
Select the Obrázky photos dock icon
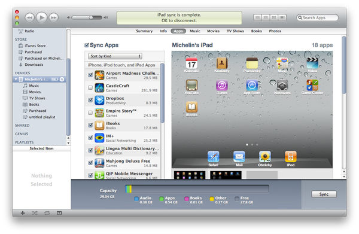265,157
